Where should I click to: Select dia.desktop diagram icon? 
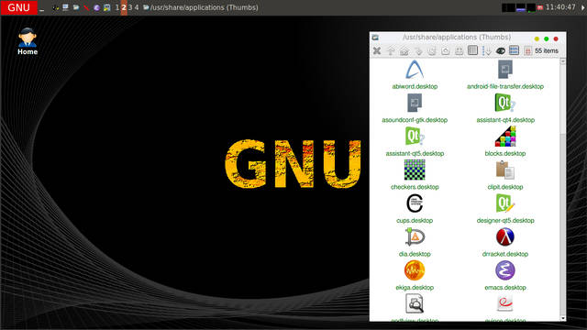(x=415, y=236)
